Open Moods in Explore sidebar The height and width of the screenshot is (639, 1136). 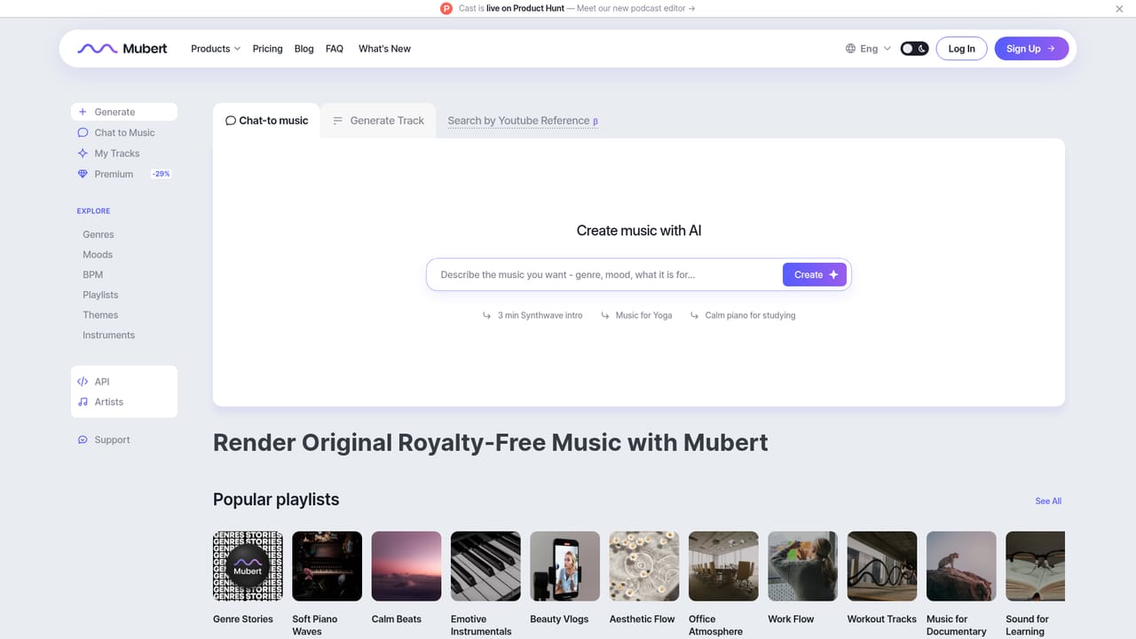coord(98,255)
